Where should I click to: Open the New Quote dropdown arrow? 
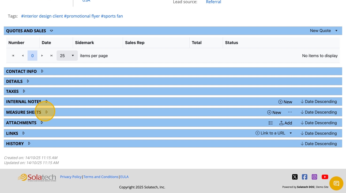click(x=336, y=31)
